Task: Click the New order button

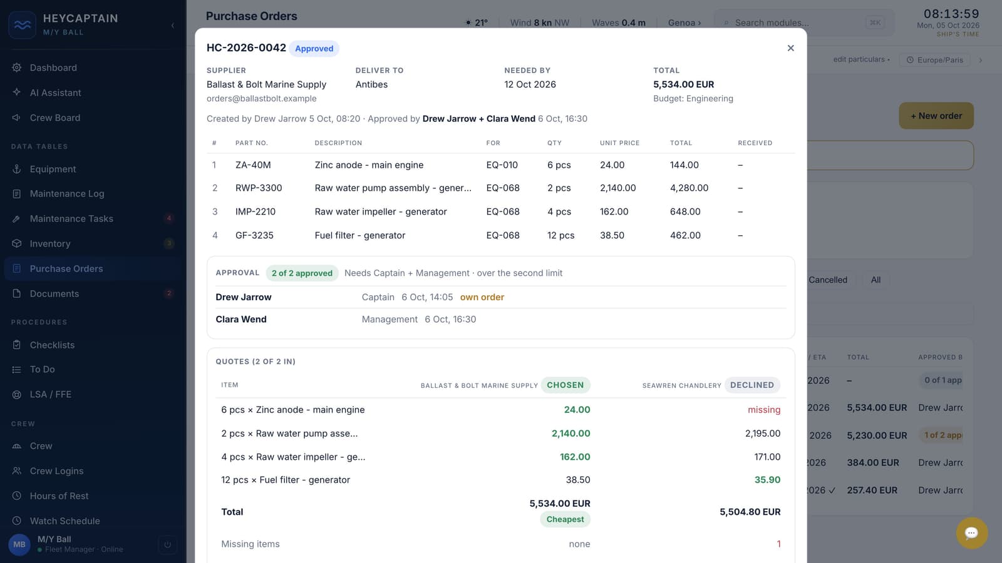Action: coord(936,116)
